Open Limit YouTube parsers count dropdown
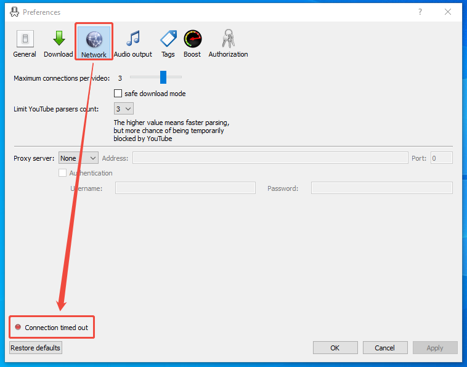The image size is (467, 367). click(124, 108)
